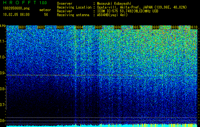Click the Receiver label
This screenshot has width=200, height=127.
coord(65,11)
